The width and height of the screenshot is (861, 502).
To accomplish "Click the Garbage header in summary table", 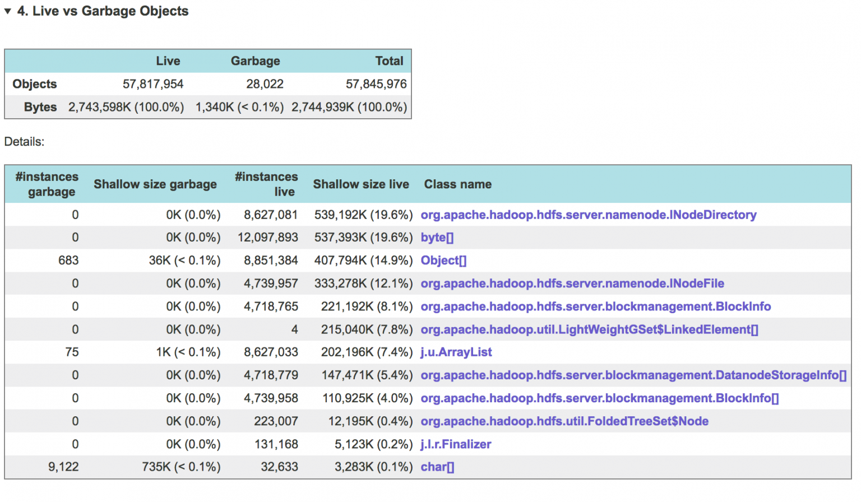I will click(x=255, y=61).
